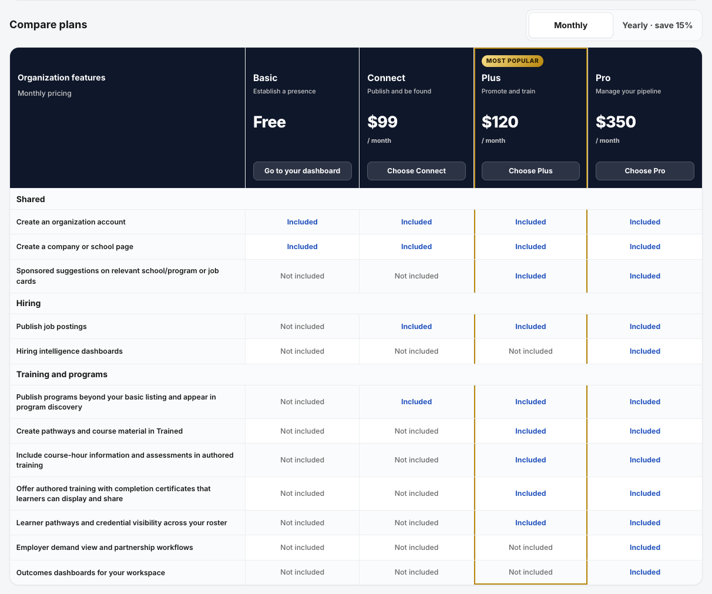Click the $99 price
This screenshot has width=712, height=594.
point(382,122)
